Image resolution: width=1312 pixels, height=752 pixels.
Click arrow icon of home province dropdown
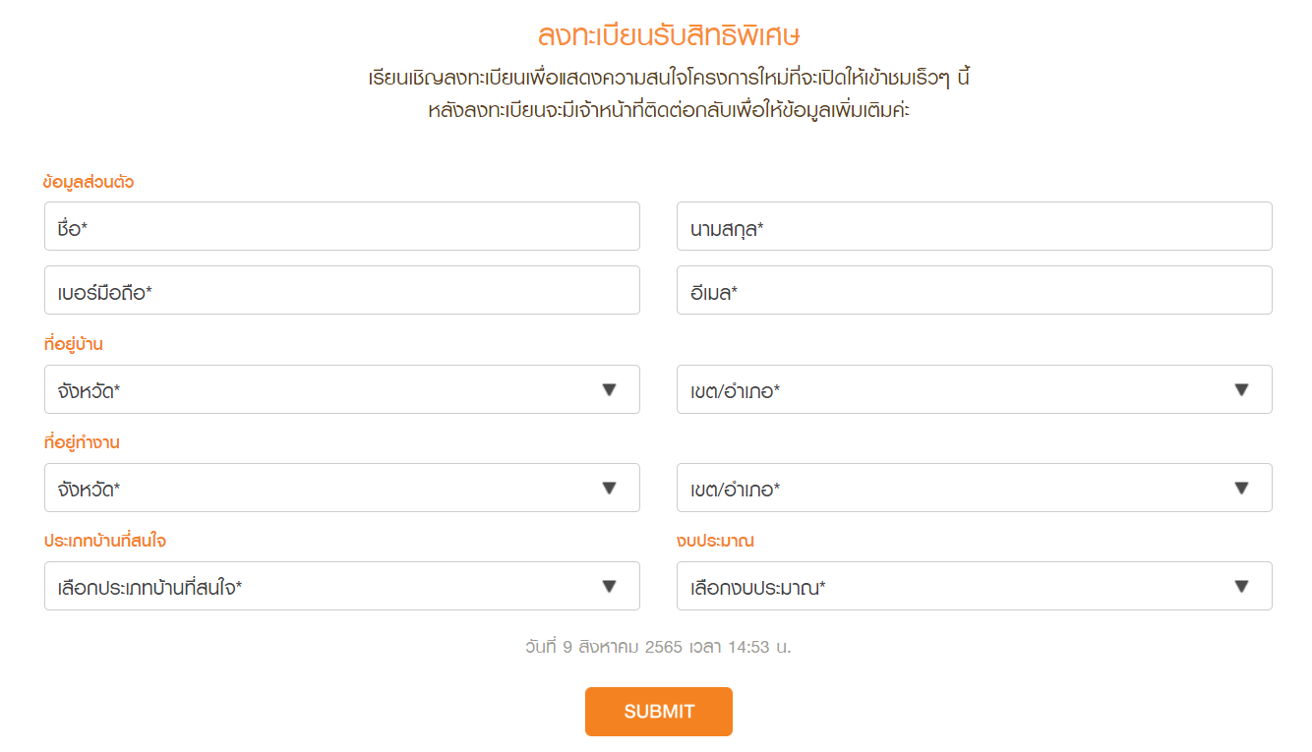609,390
